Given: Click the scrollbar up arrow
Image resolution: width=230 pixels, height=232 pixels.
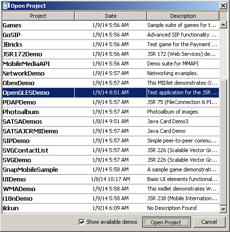Looking at the screenshot, I should [223, 25].
